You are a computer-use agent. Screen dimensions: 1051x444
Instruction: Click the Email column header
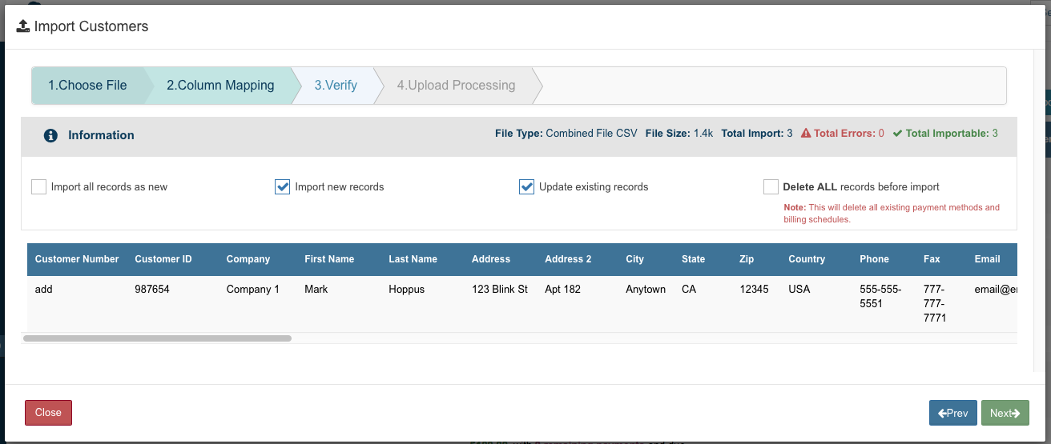pyautogui.click(x=987, y=259)
